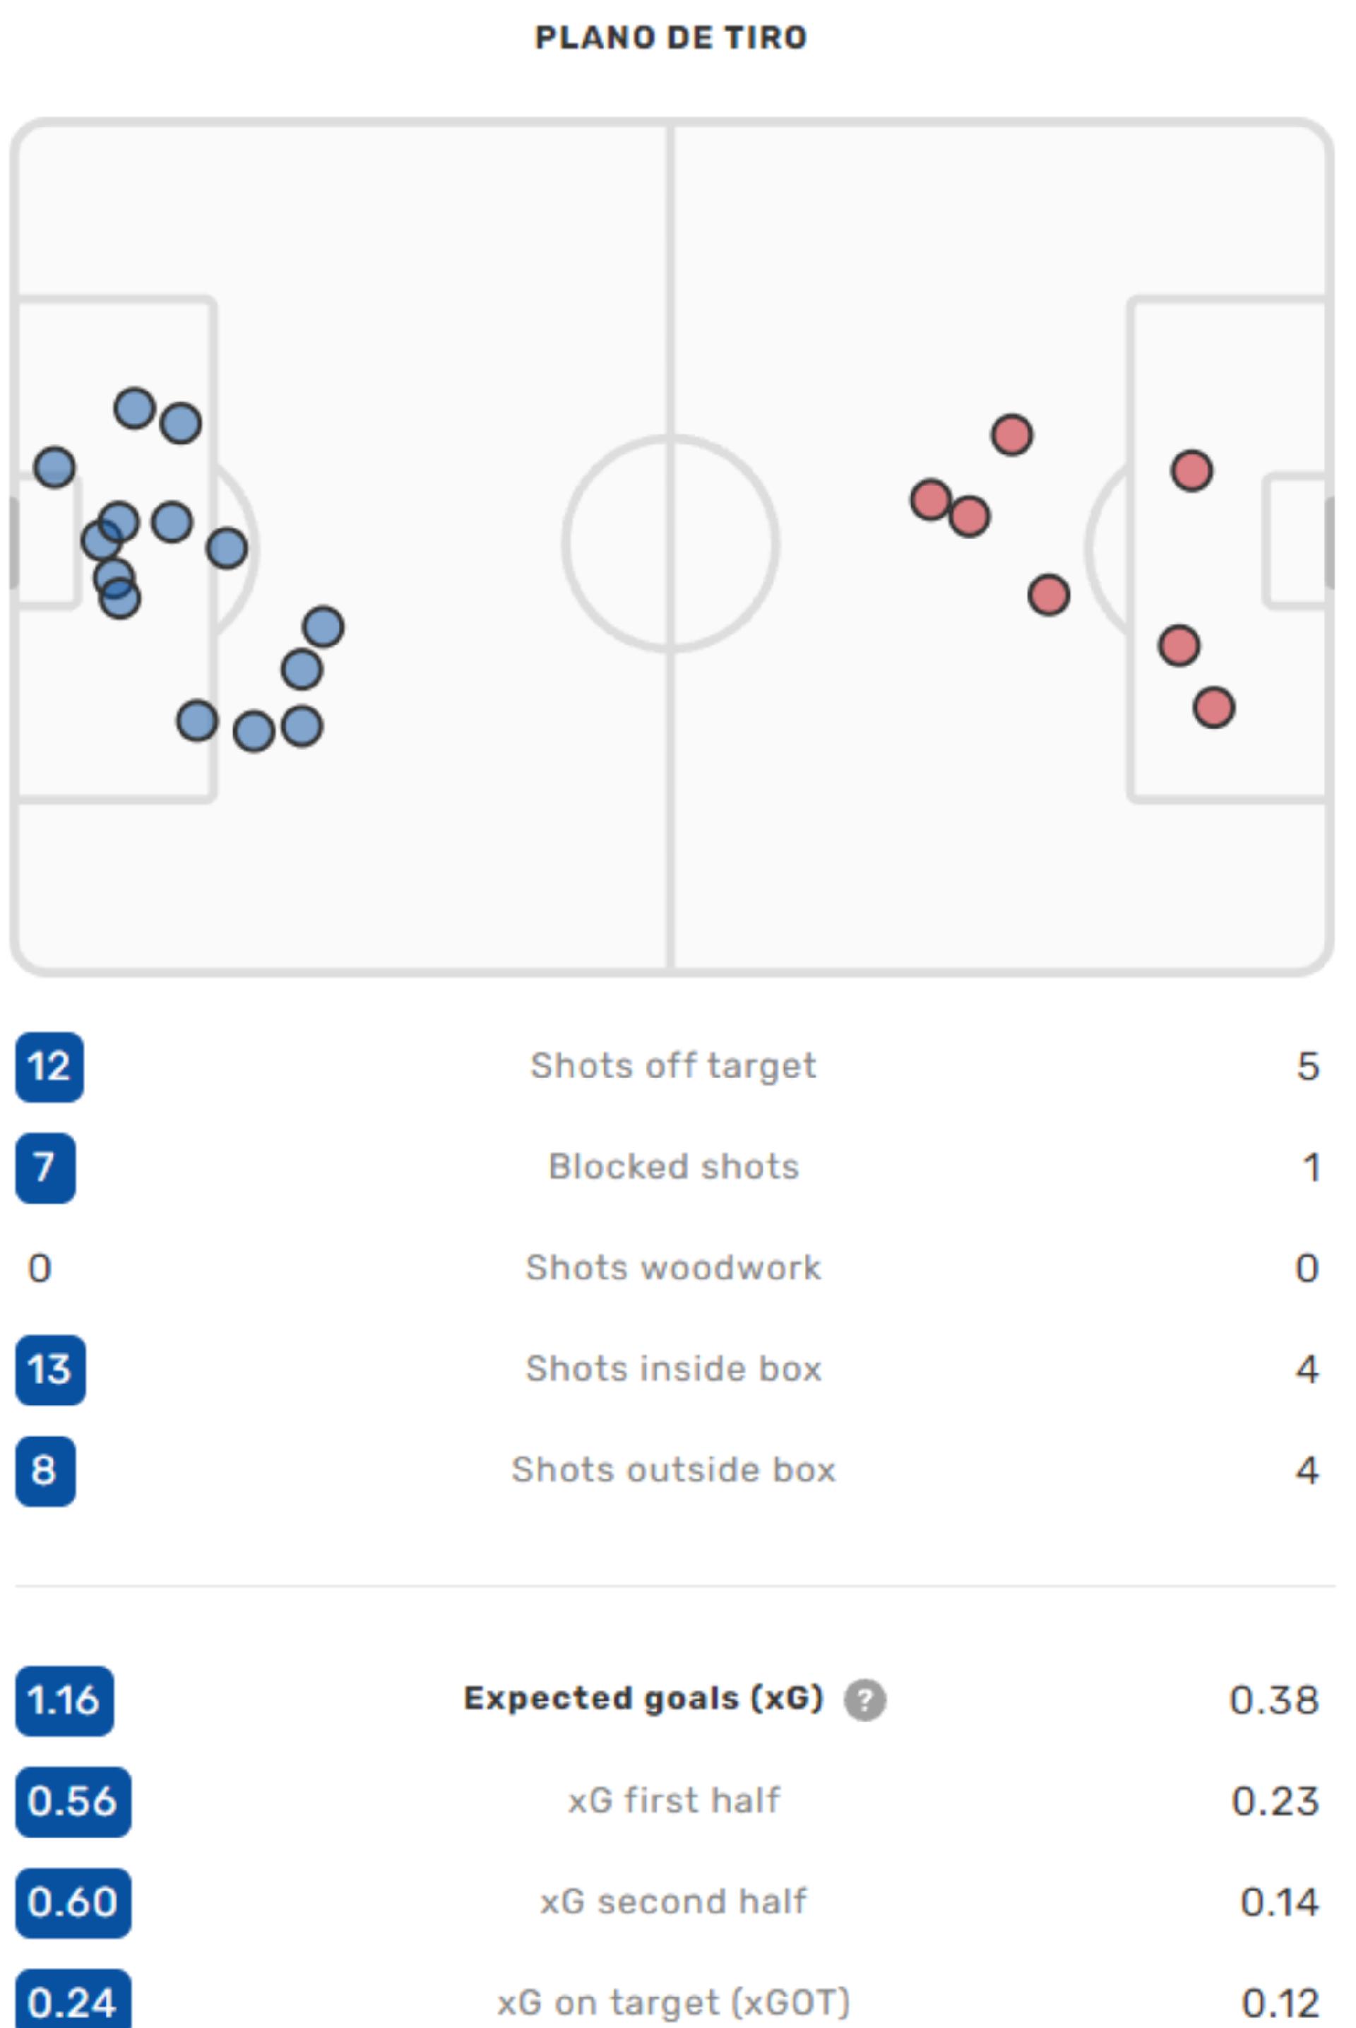Click the Expected goals (xG) label
This screenshot has height=2028, width=1356.
click(x=643, y=1699)
